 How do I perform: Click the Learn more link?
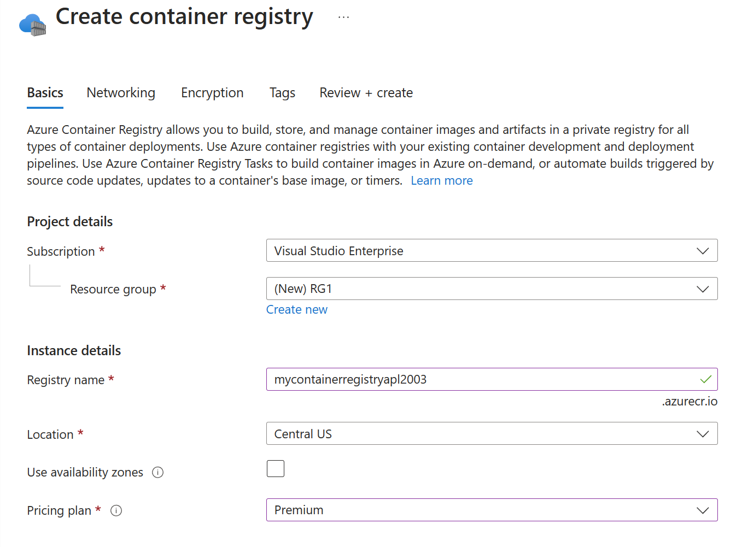click(x=441, y=180)
